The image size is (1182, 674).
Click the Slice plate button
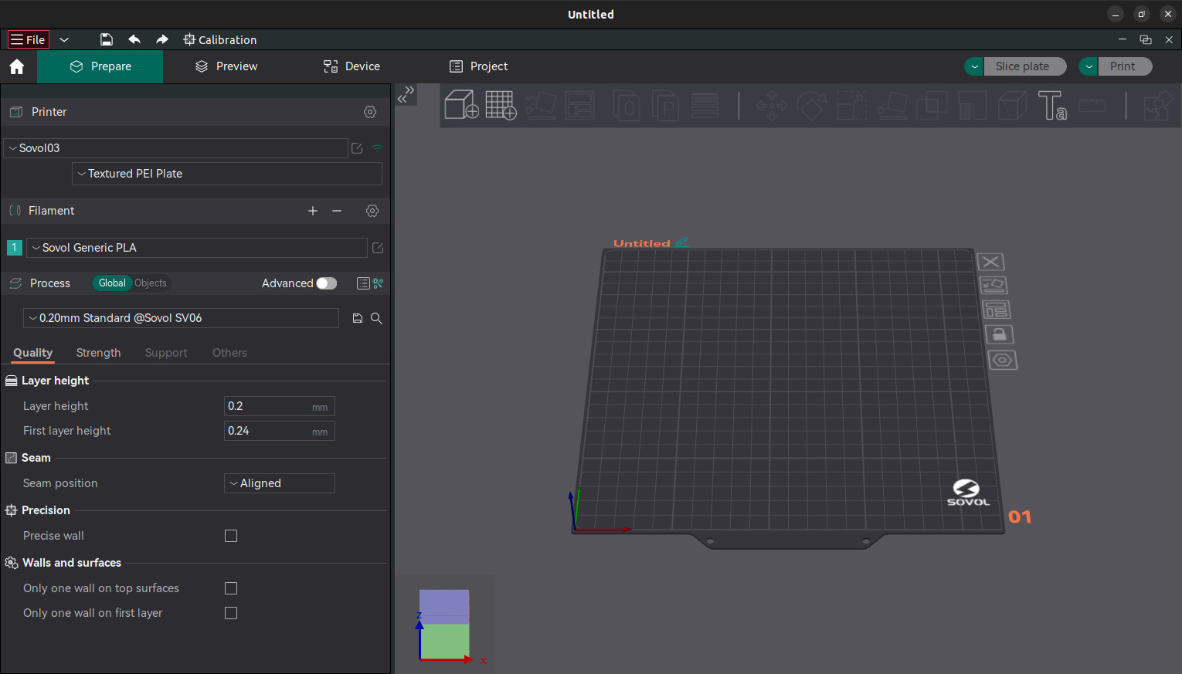click(x=1022, y=66)
